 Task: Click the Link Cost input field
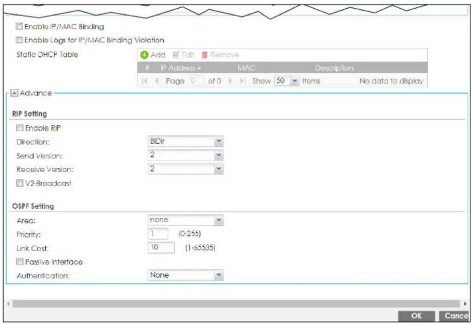tap(161, 247)
